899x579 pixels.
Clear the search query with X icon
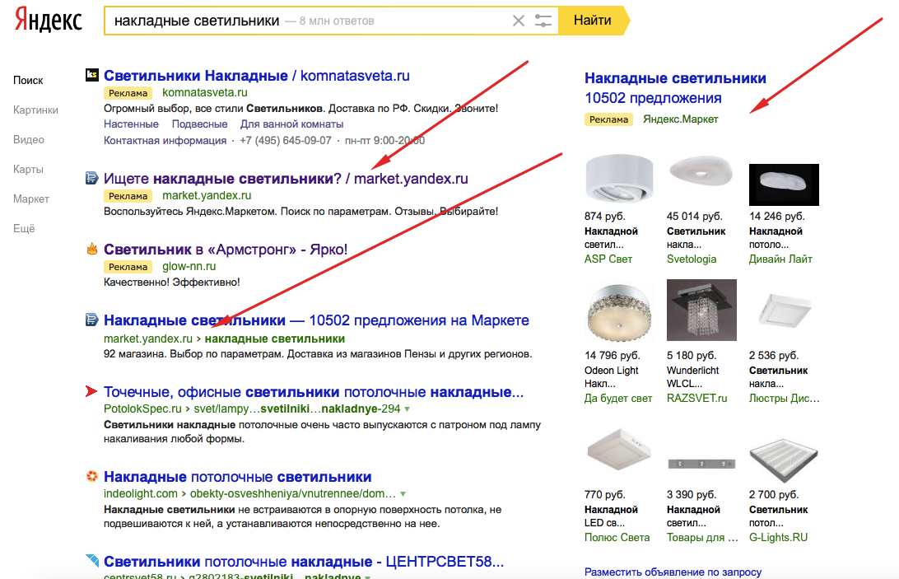click(519, 21)
